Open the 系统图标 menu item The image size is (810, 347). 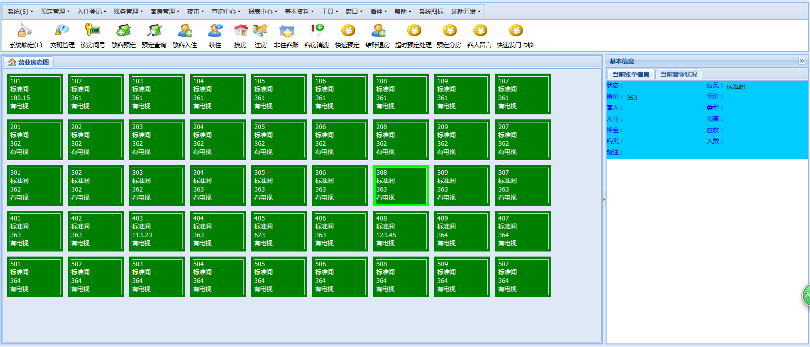coord(431,11)
